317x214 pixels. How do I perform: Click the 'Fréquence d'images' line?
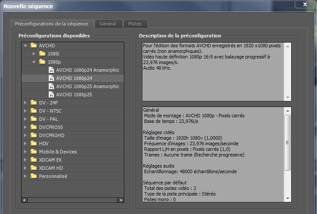[x=191, y=144]
